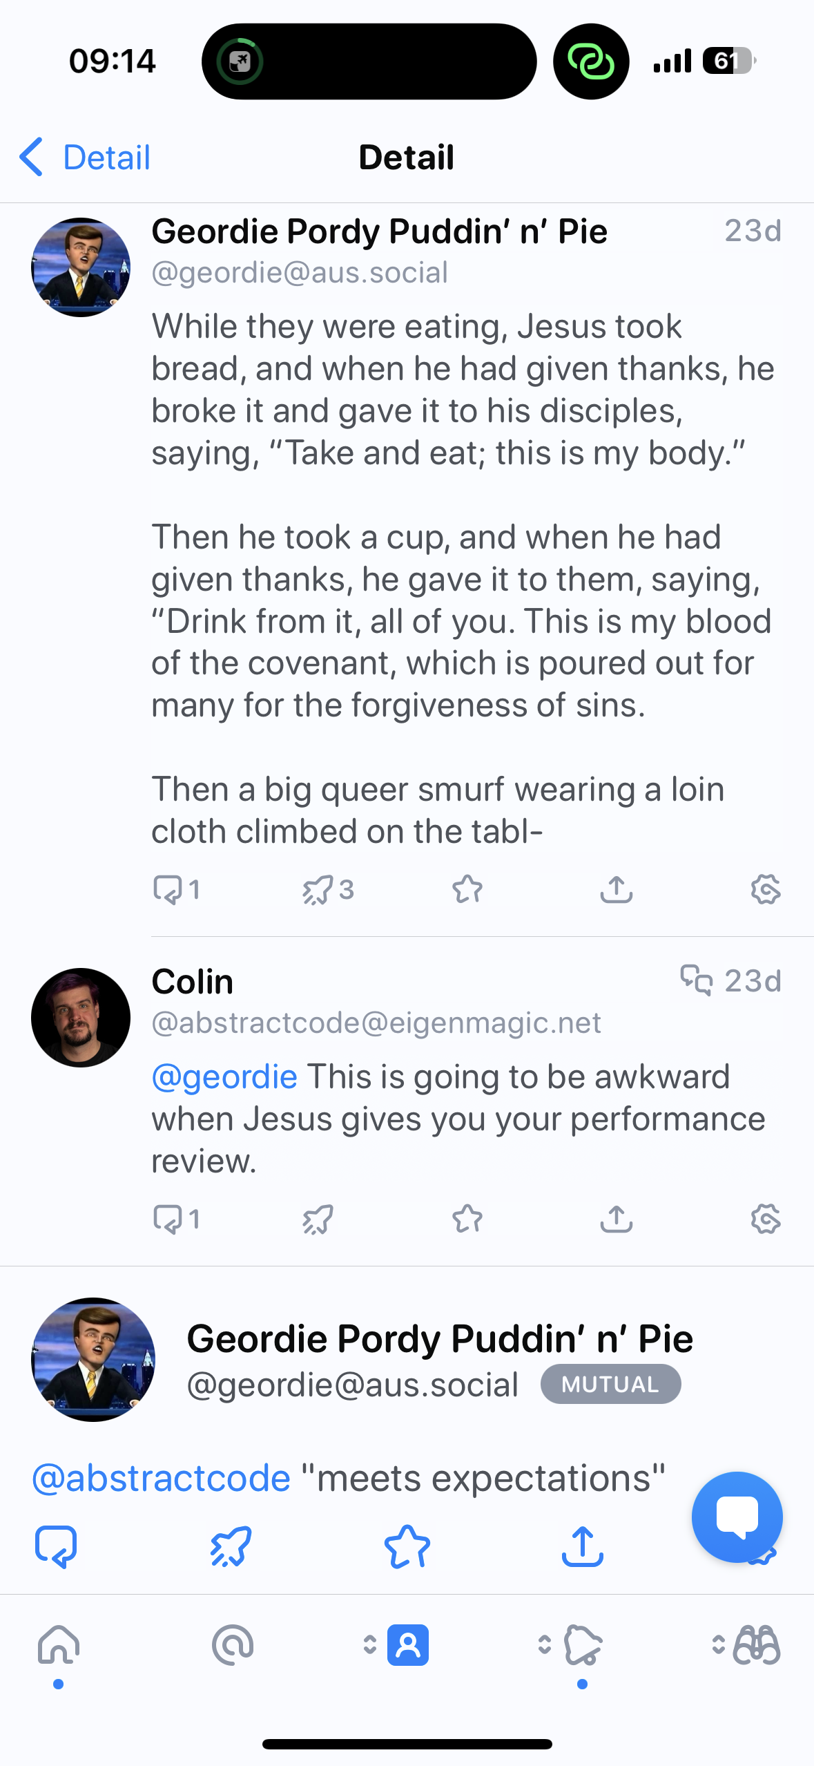
Task: Open the green link icon in status bar
Action: [591, 61]
